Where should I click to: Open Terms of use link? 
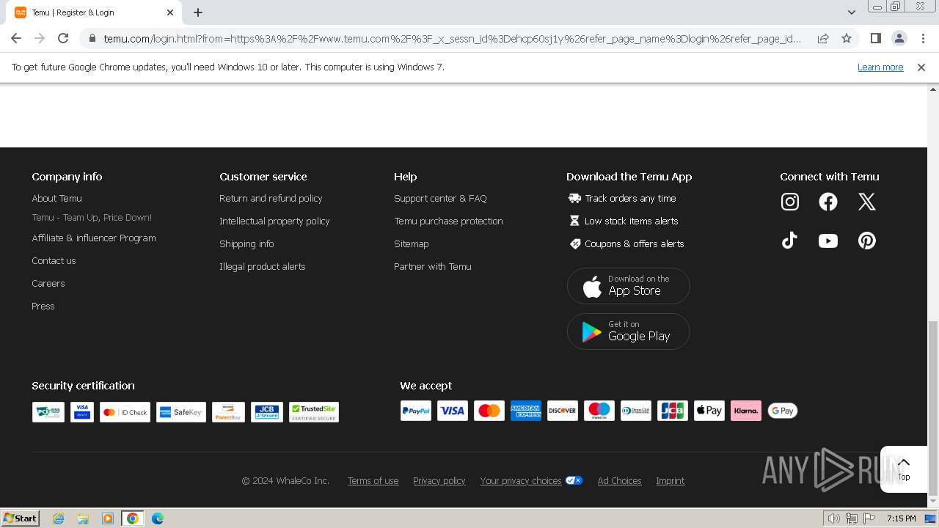click(373, 480)
